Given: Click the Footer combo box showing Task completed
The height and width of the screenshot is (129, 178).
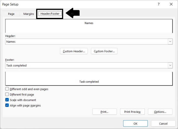Looking at the screenshot, I should (x=86, y=65).
